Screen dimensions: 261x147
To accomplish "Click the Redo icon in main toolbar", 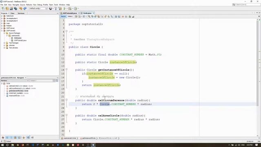I will pyautogui.click(x=25, y=9).
